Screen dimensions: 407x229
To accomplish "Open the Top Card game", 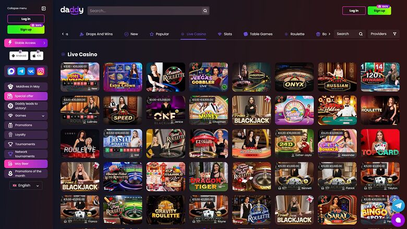I will [380, 143].
